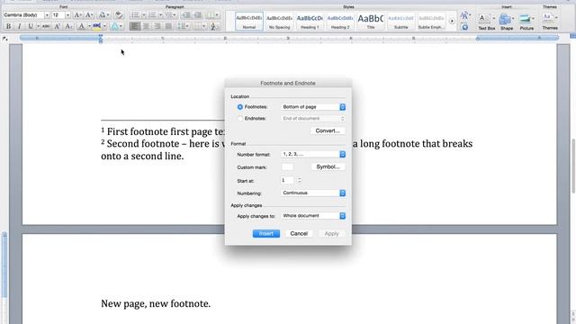Increase font size with the grow-font button
The height and width of the screenshot is (324, 576).
(x=78, y=15)
